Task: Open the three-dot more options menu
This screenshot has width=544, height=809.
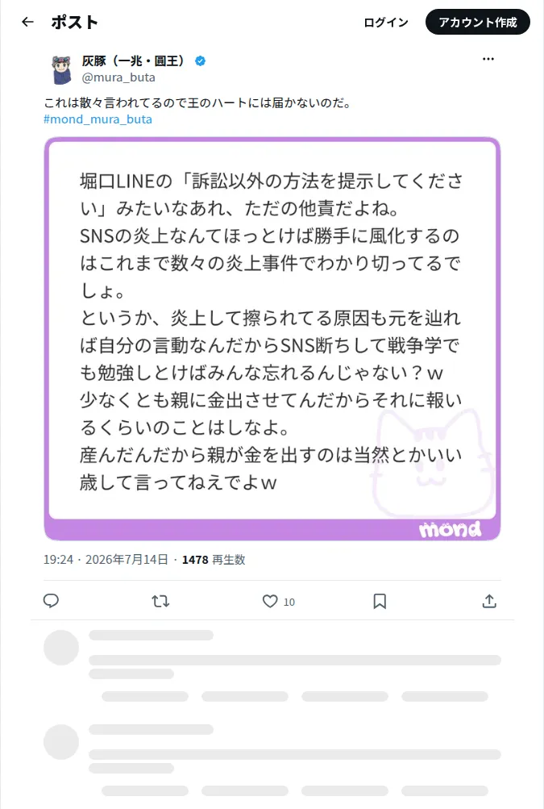Action: (x=488, y=60)
